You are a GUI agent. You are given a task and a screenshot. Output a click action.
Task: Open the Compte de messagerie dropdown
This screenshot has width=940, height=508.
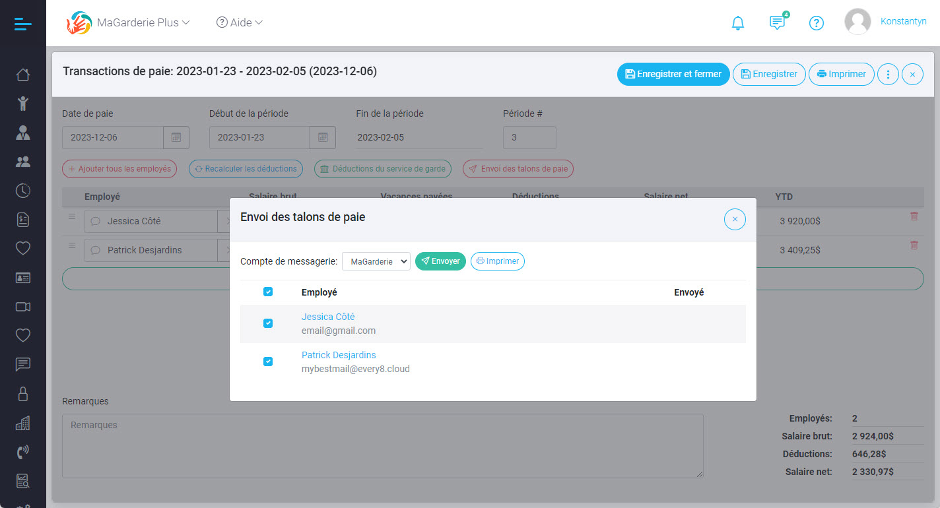click(376, 261)
